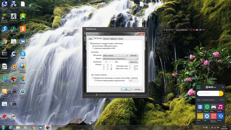Screen dimensions: 231x130
Task: Increase left/right margin spinner value
Action: pyautogui.click(x=135, y=65)
